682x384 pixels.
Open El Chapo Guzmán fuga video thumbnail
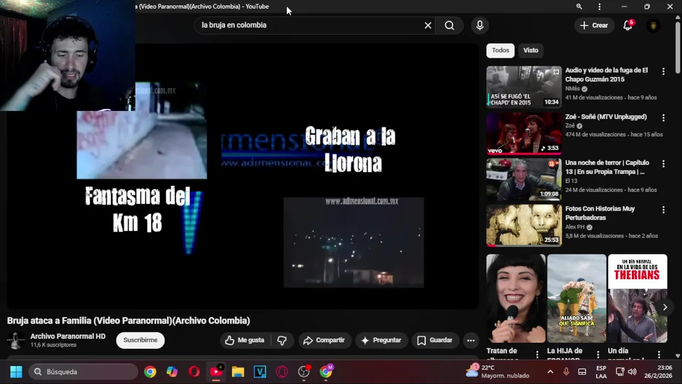tap(524, 87)
